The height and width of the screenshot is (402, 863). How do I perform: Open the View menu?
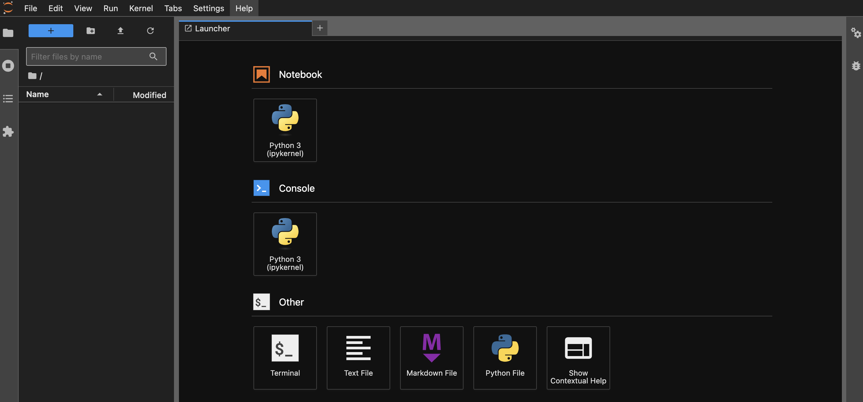[x=83, y=8]
